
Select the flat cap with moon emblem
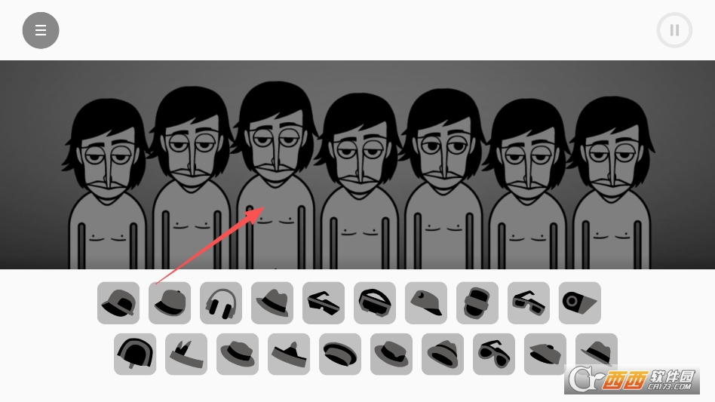[426, 303]
